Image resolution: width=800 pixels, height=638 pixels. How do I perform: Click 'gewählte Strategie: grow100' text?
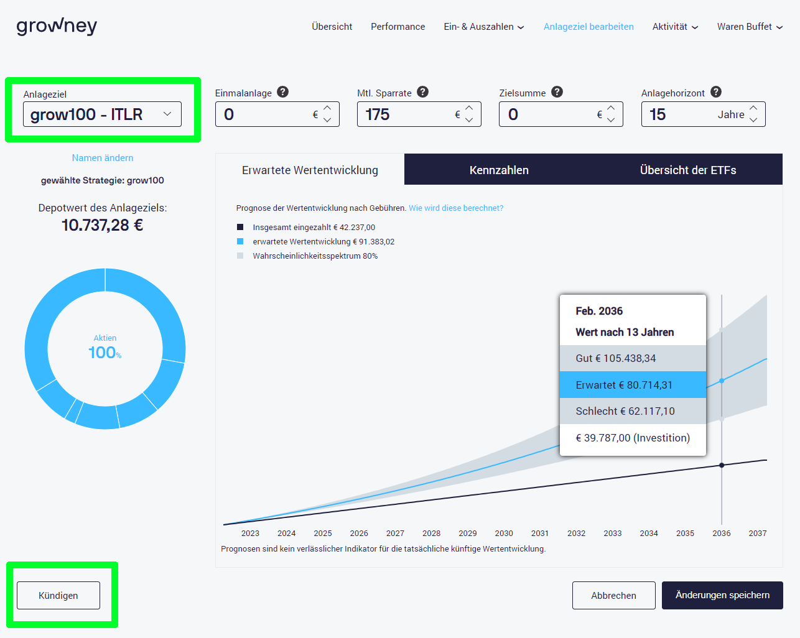point(103,180)
